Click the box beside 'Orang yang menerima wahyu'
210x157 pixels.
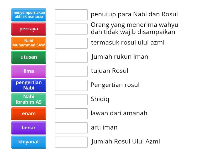[71, 29]
